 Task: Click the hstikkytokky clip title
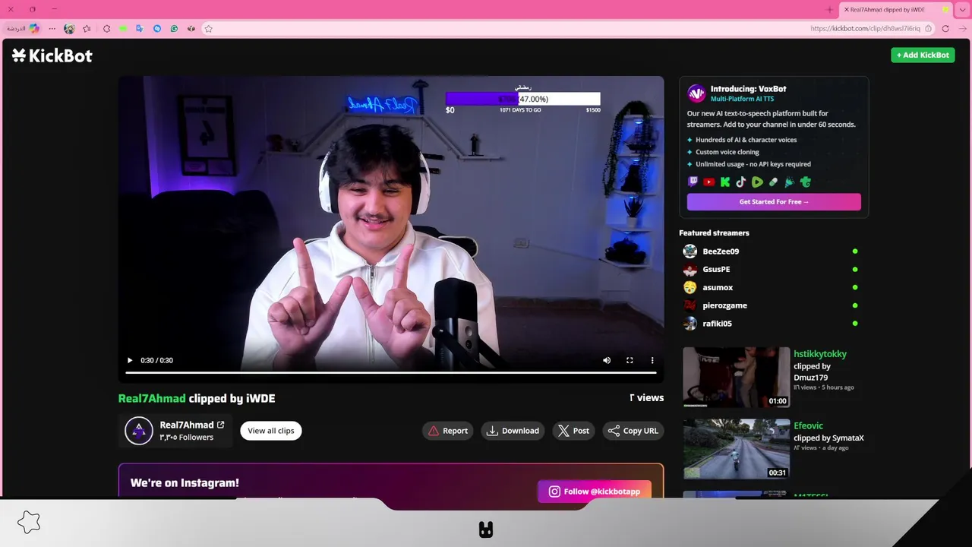click(820, 354)
